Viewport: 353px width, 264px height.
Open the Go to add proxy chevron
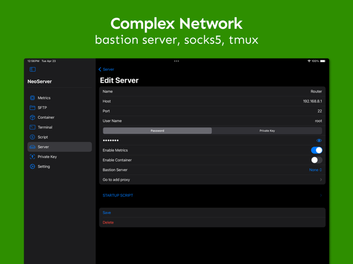pyautogui.click(x=321, y=180)
